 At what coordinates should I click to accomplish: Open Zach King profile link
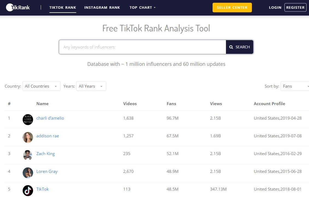46,154
